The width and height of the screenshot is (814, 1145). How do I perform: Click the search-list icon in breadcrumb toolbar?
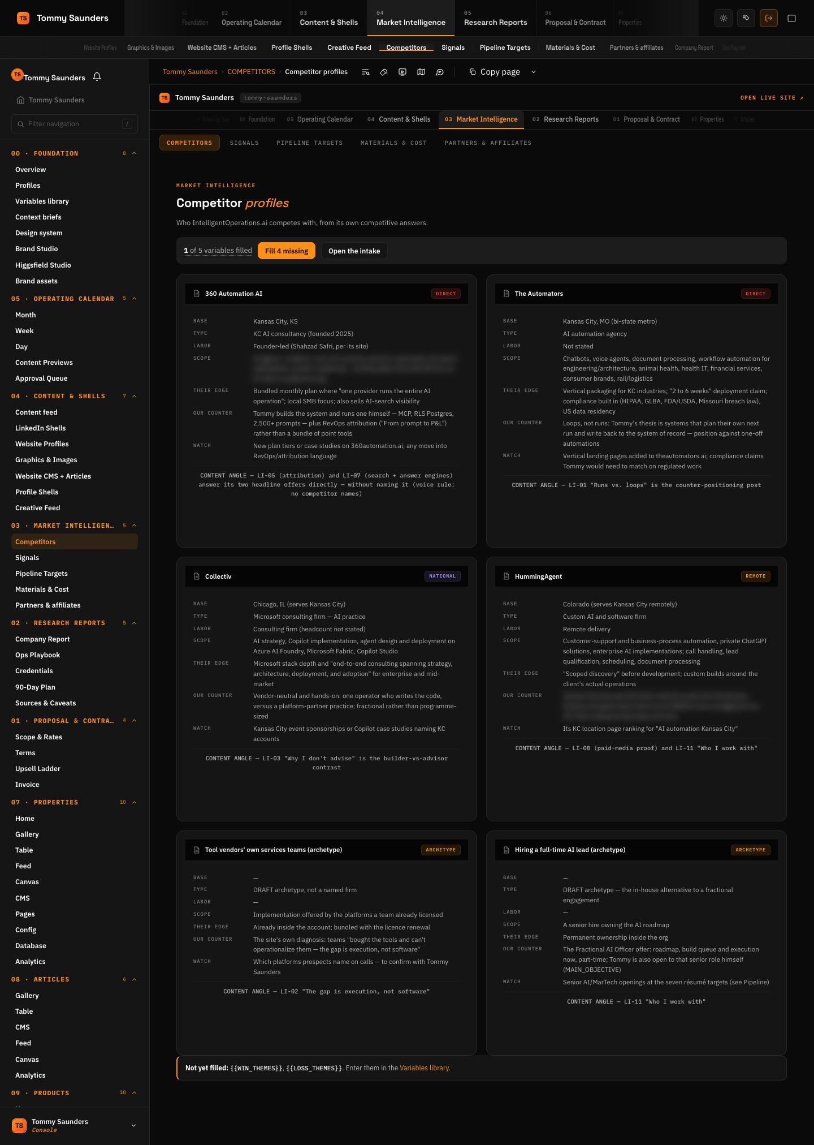(365, 72)
